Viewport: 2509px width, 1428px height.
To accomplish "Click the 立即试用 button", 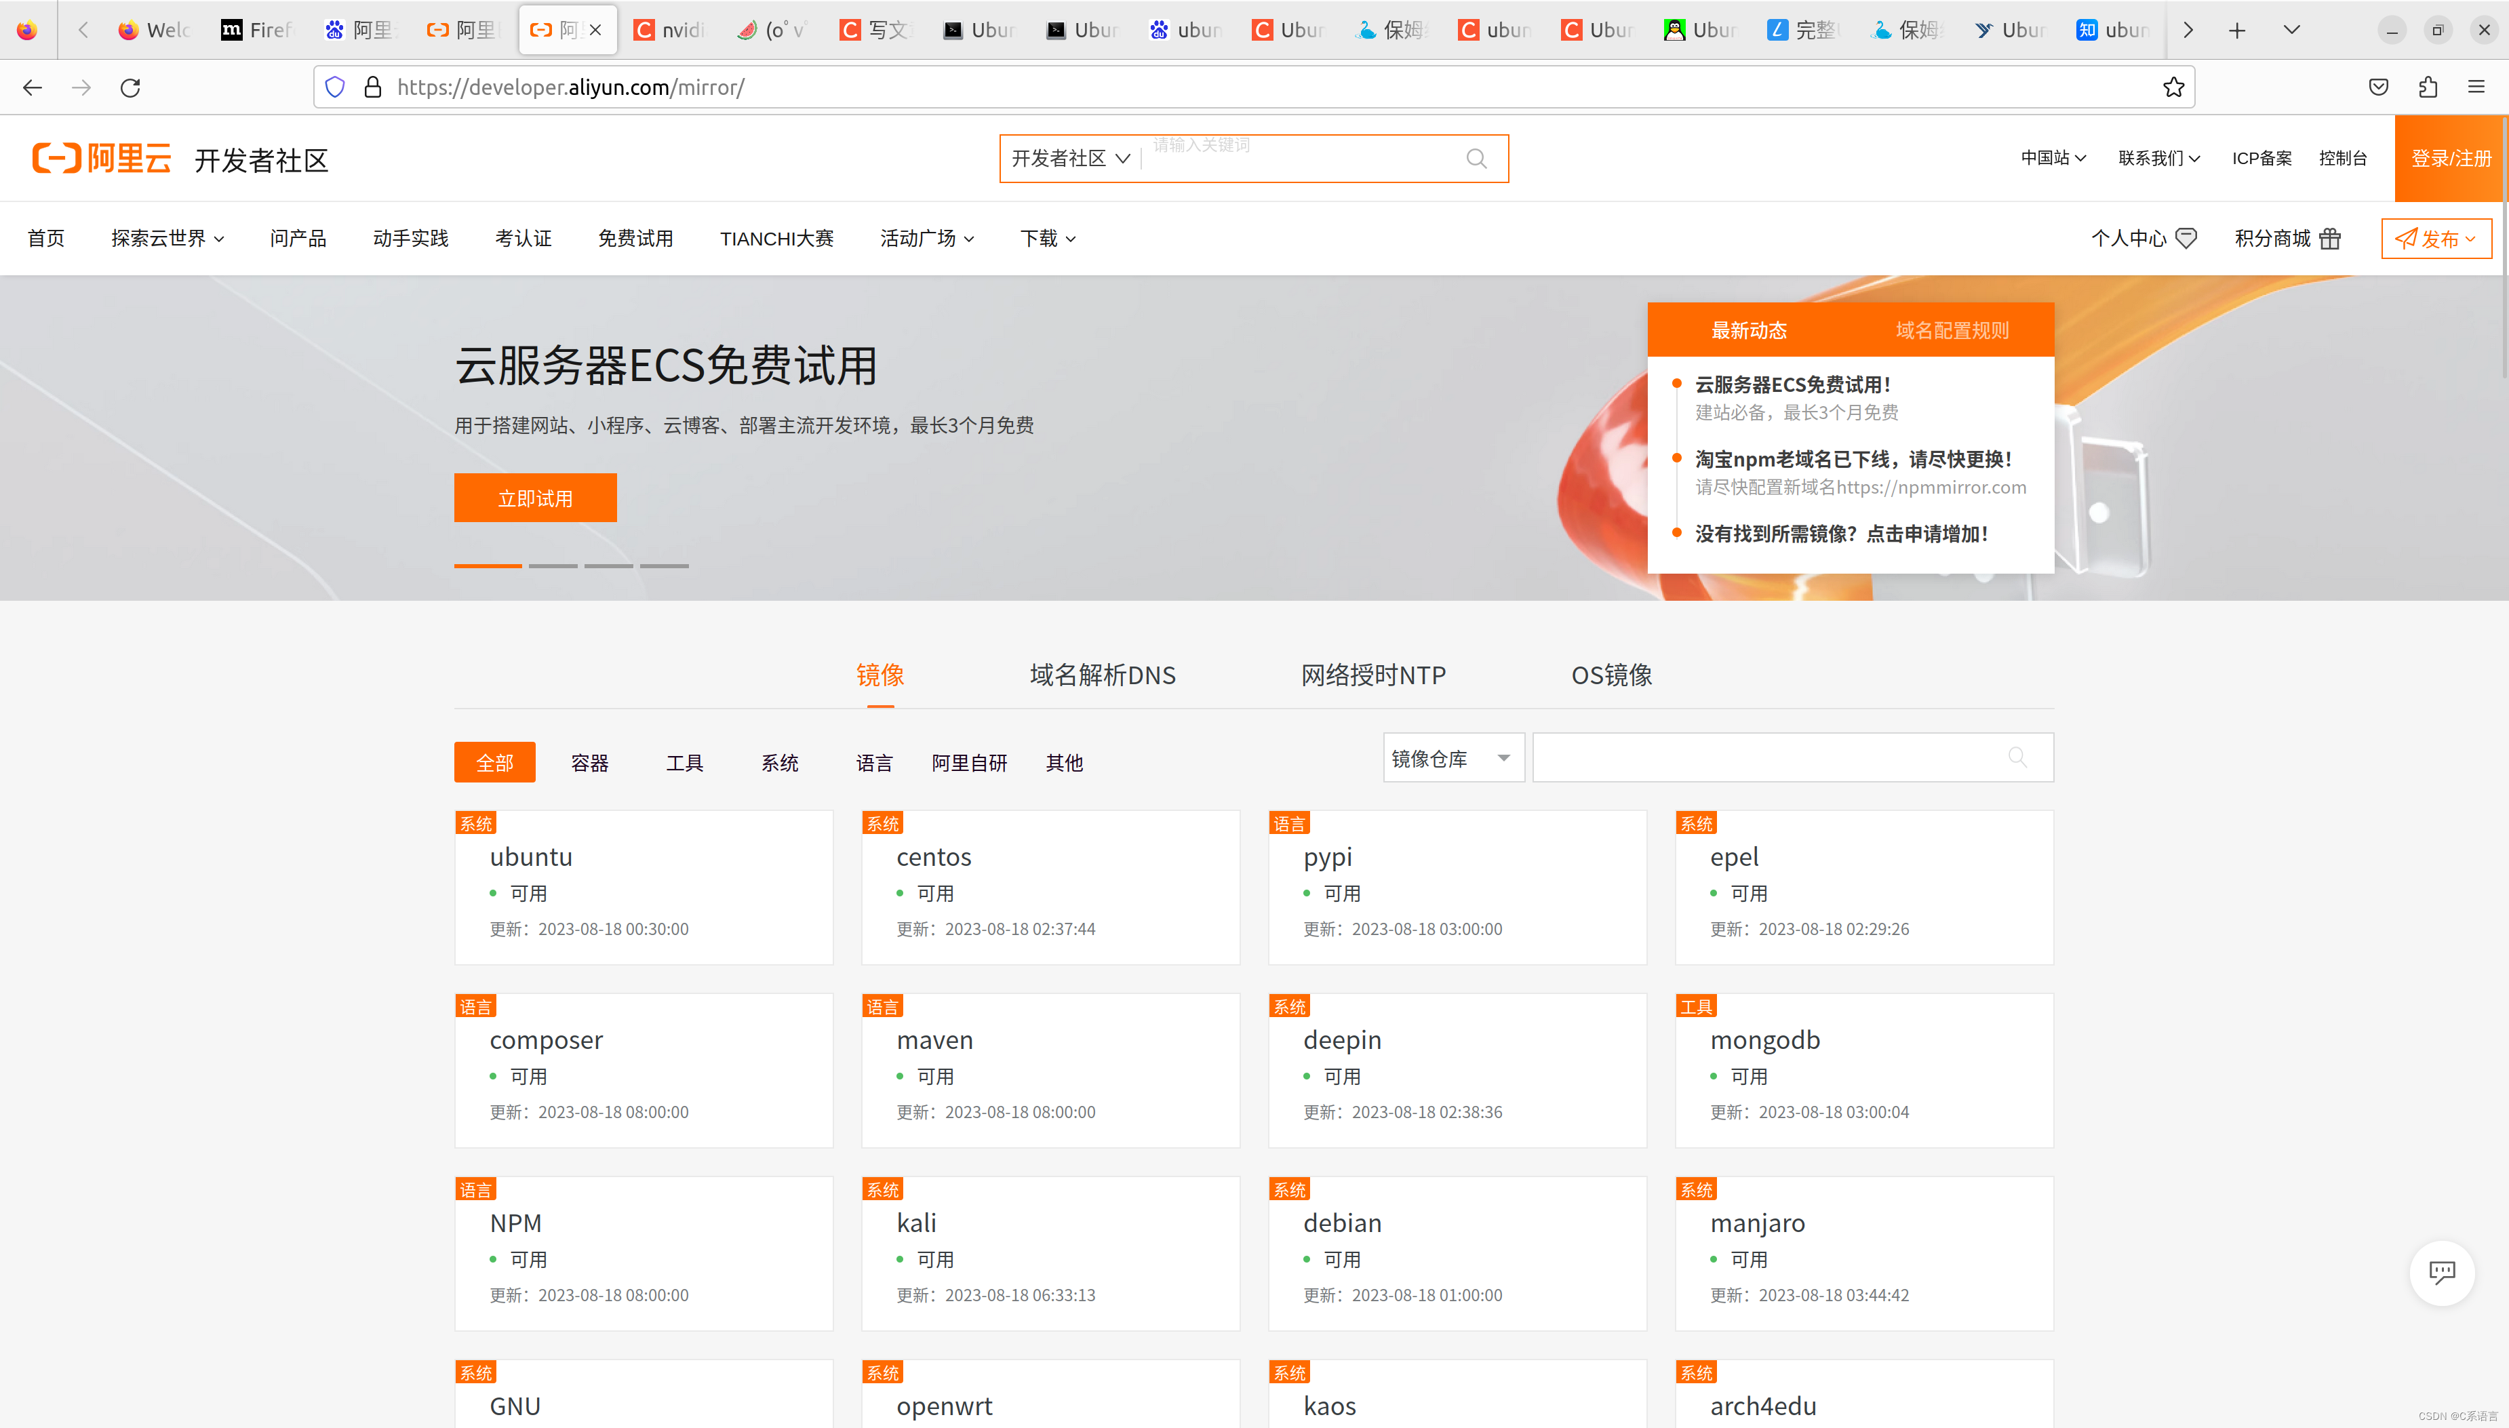I will tap(534, 498).
